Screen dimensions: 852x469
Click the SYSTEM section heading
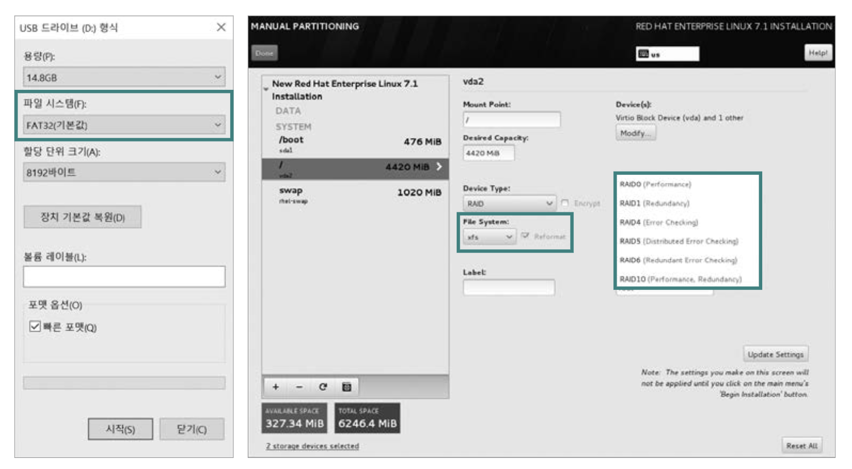(293, 127)
